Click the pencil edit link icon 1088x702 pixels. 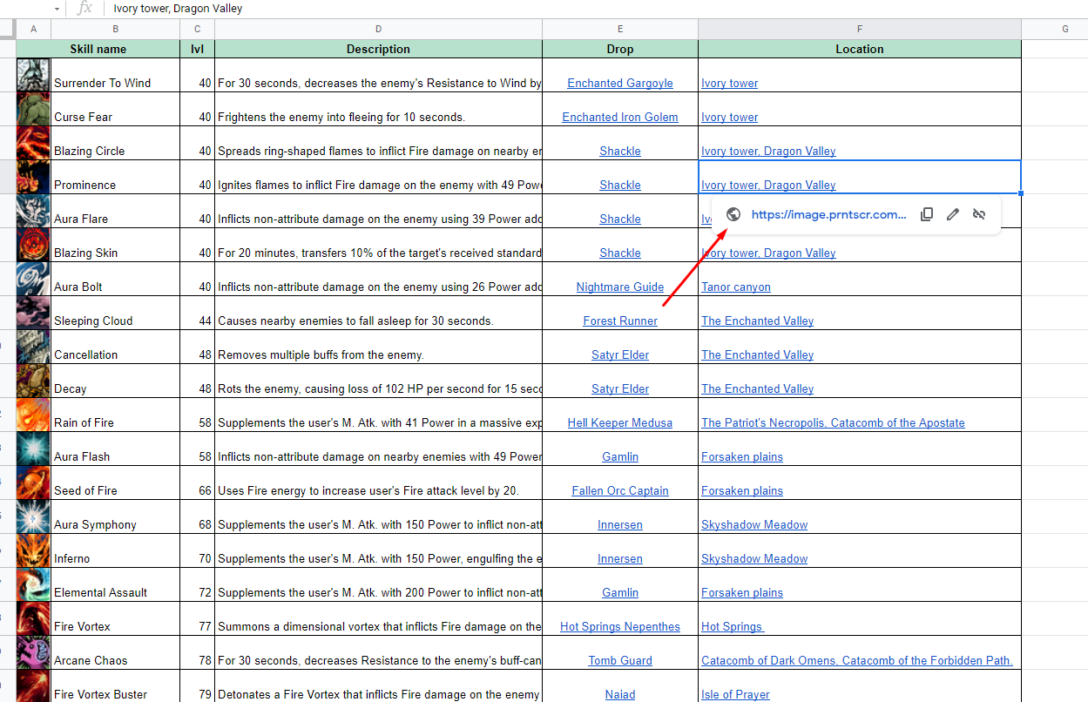click(x=953, y=214)
